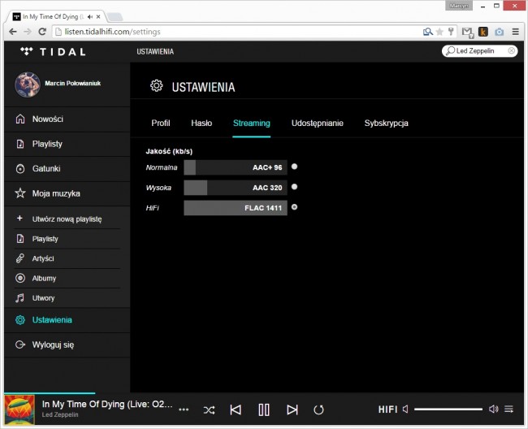The height and width of the screenshot is (429, 528).
Task: Click the search magnifier icon
Action: click(x=450, y=51)
